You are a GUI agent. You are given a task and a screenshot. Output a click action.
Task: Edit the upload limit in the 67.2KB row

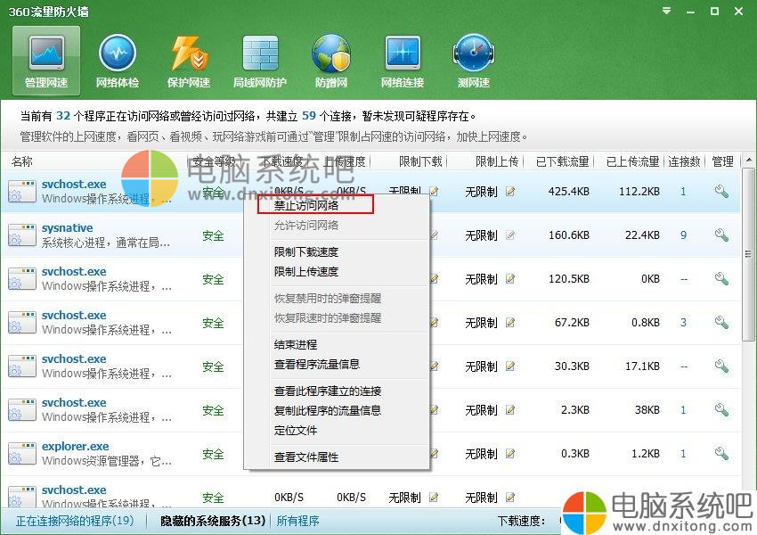coord(510,323)
